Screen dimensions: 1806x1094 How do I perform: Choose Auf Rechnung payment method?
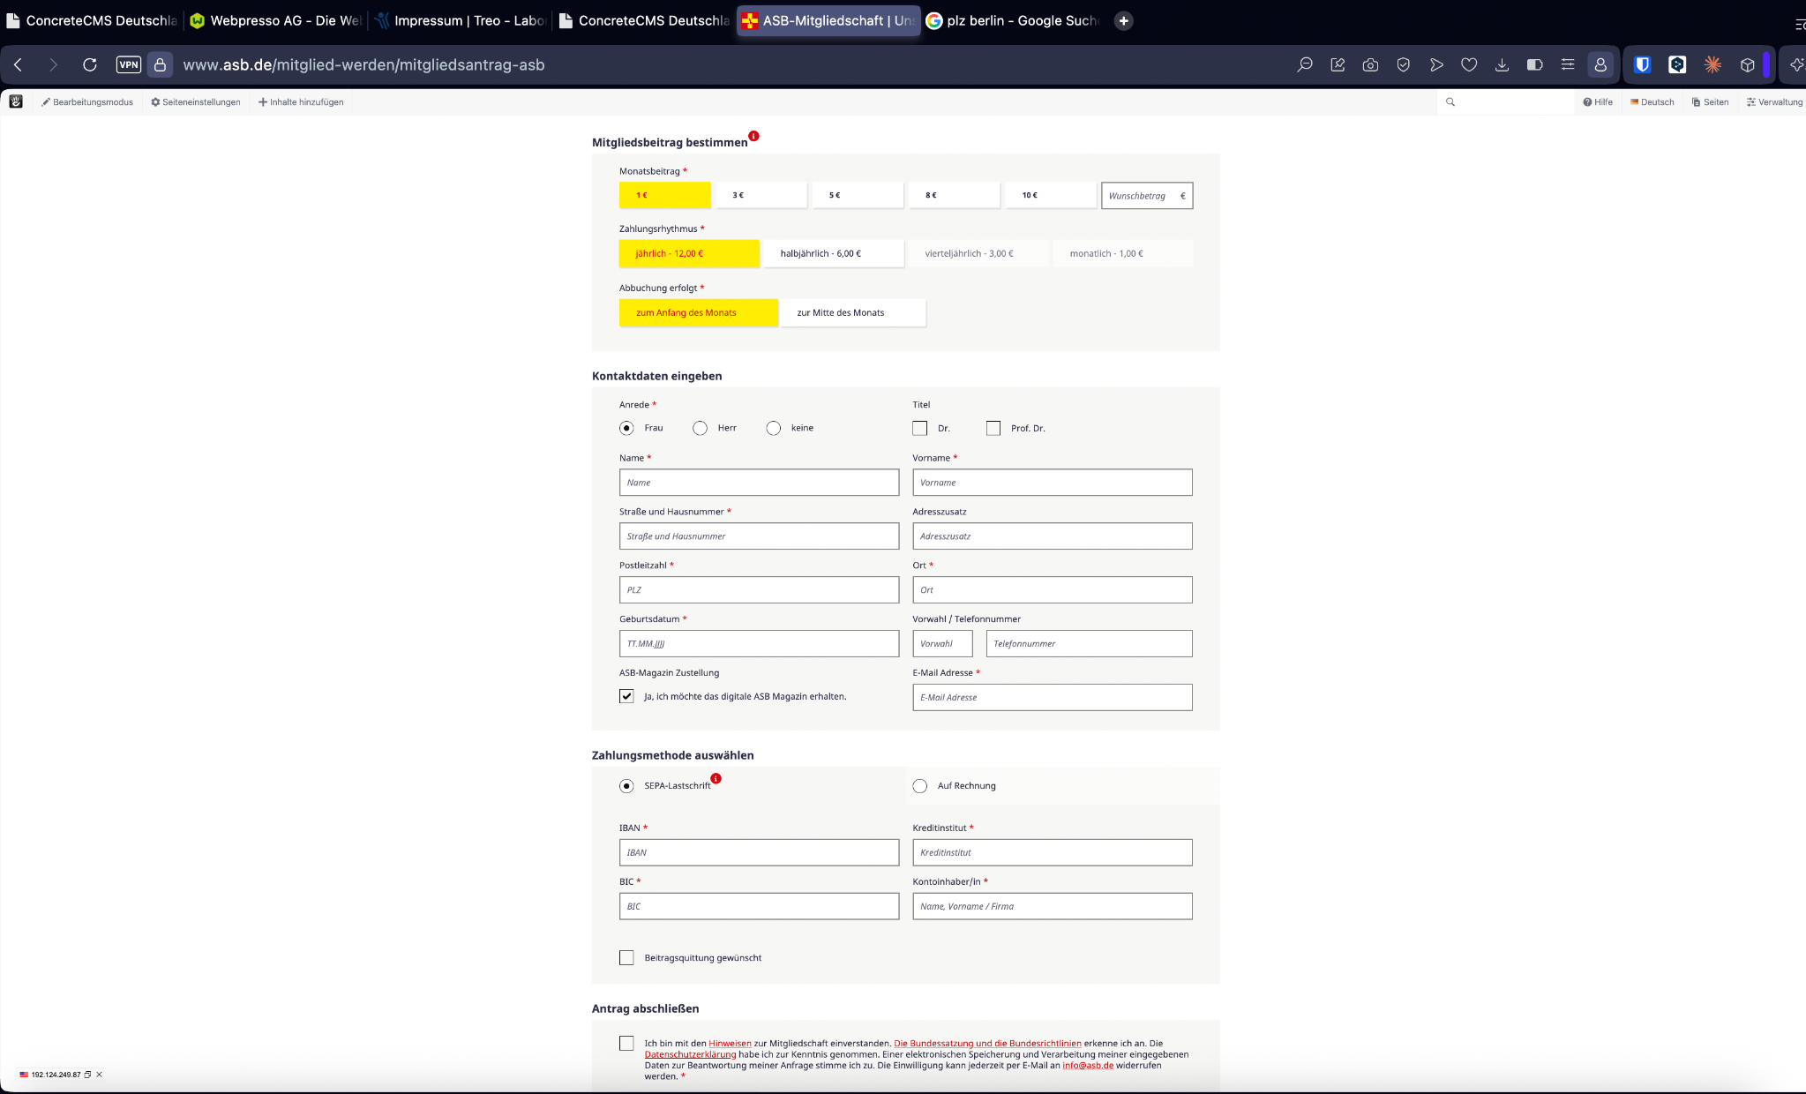click(x=920, y=786)
